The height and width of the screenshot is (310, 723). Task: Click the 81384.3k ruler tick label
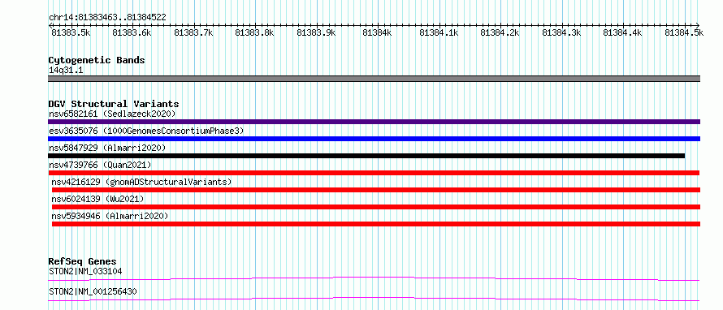click(561, 33)
